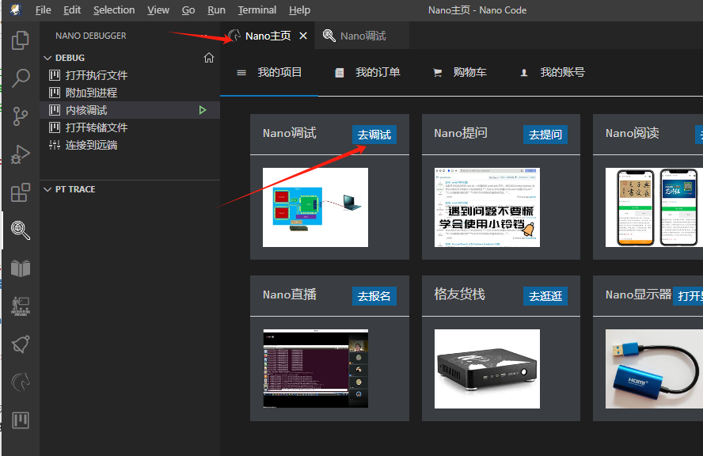This screenshot has height=456, width=703.
Task: Select the 我的账号 navigation tab
Action: pyautogui.click(x=553, y=72)
